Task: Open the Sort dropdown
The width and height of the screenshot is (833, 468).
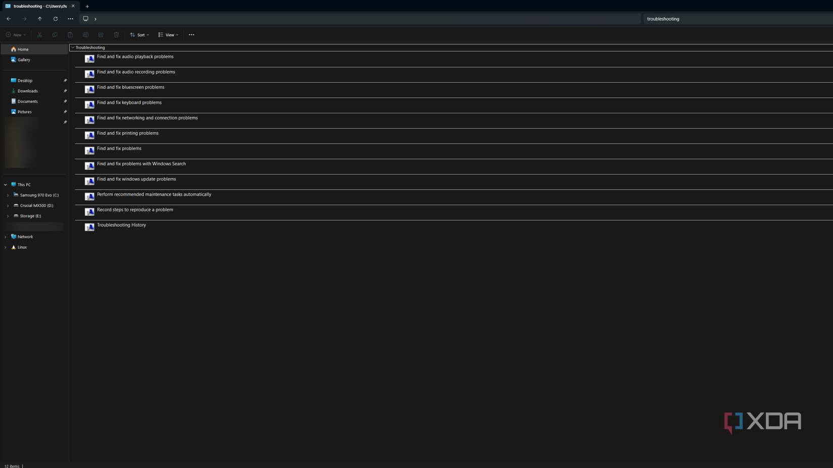Action: tap(139, 35)
